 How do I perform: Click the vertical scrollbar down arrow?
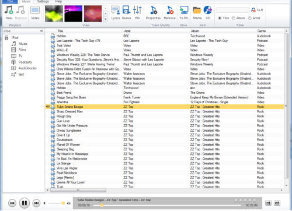pyautogui.click(x=286, y=185)
